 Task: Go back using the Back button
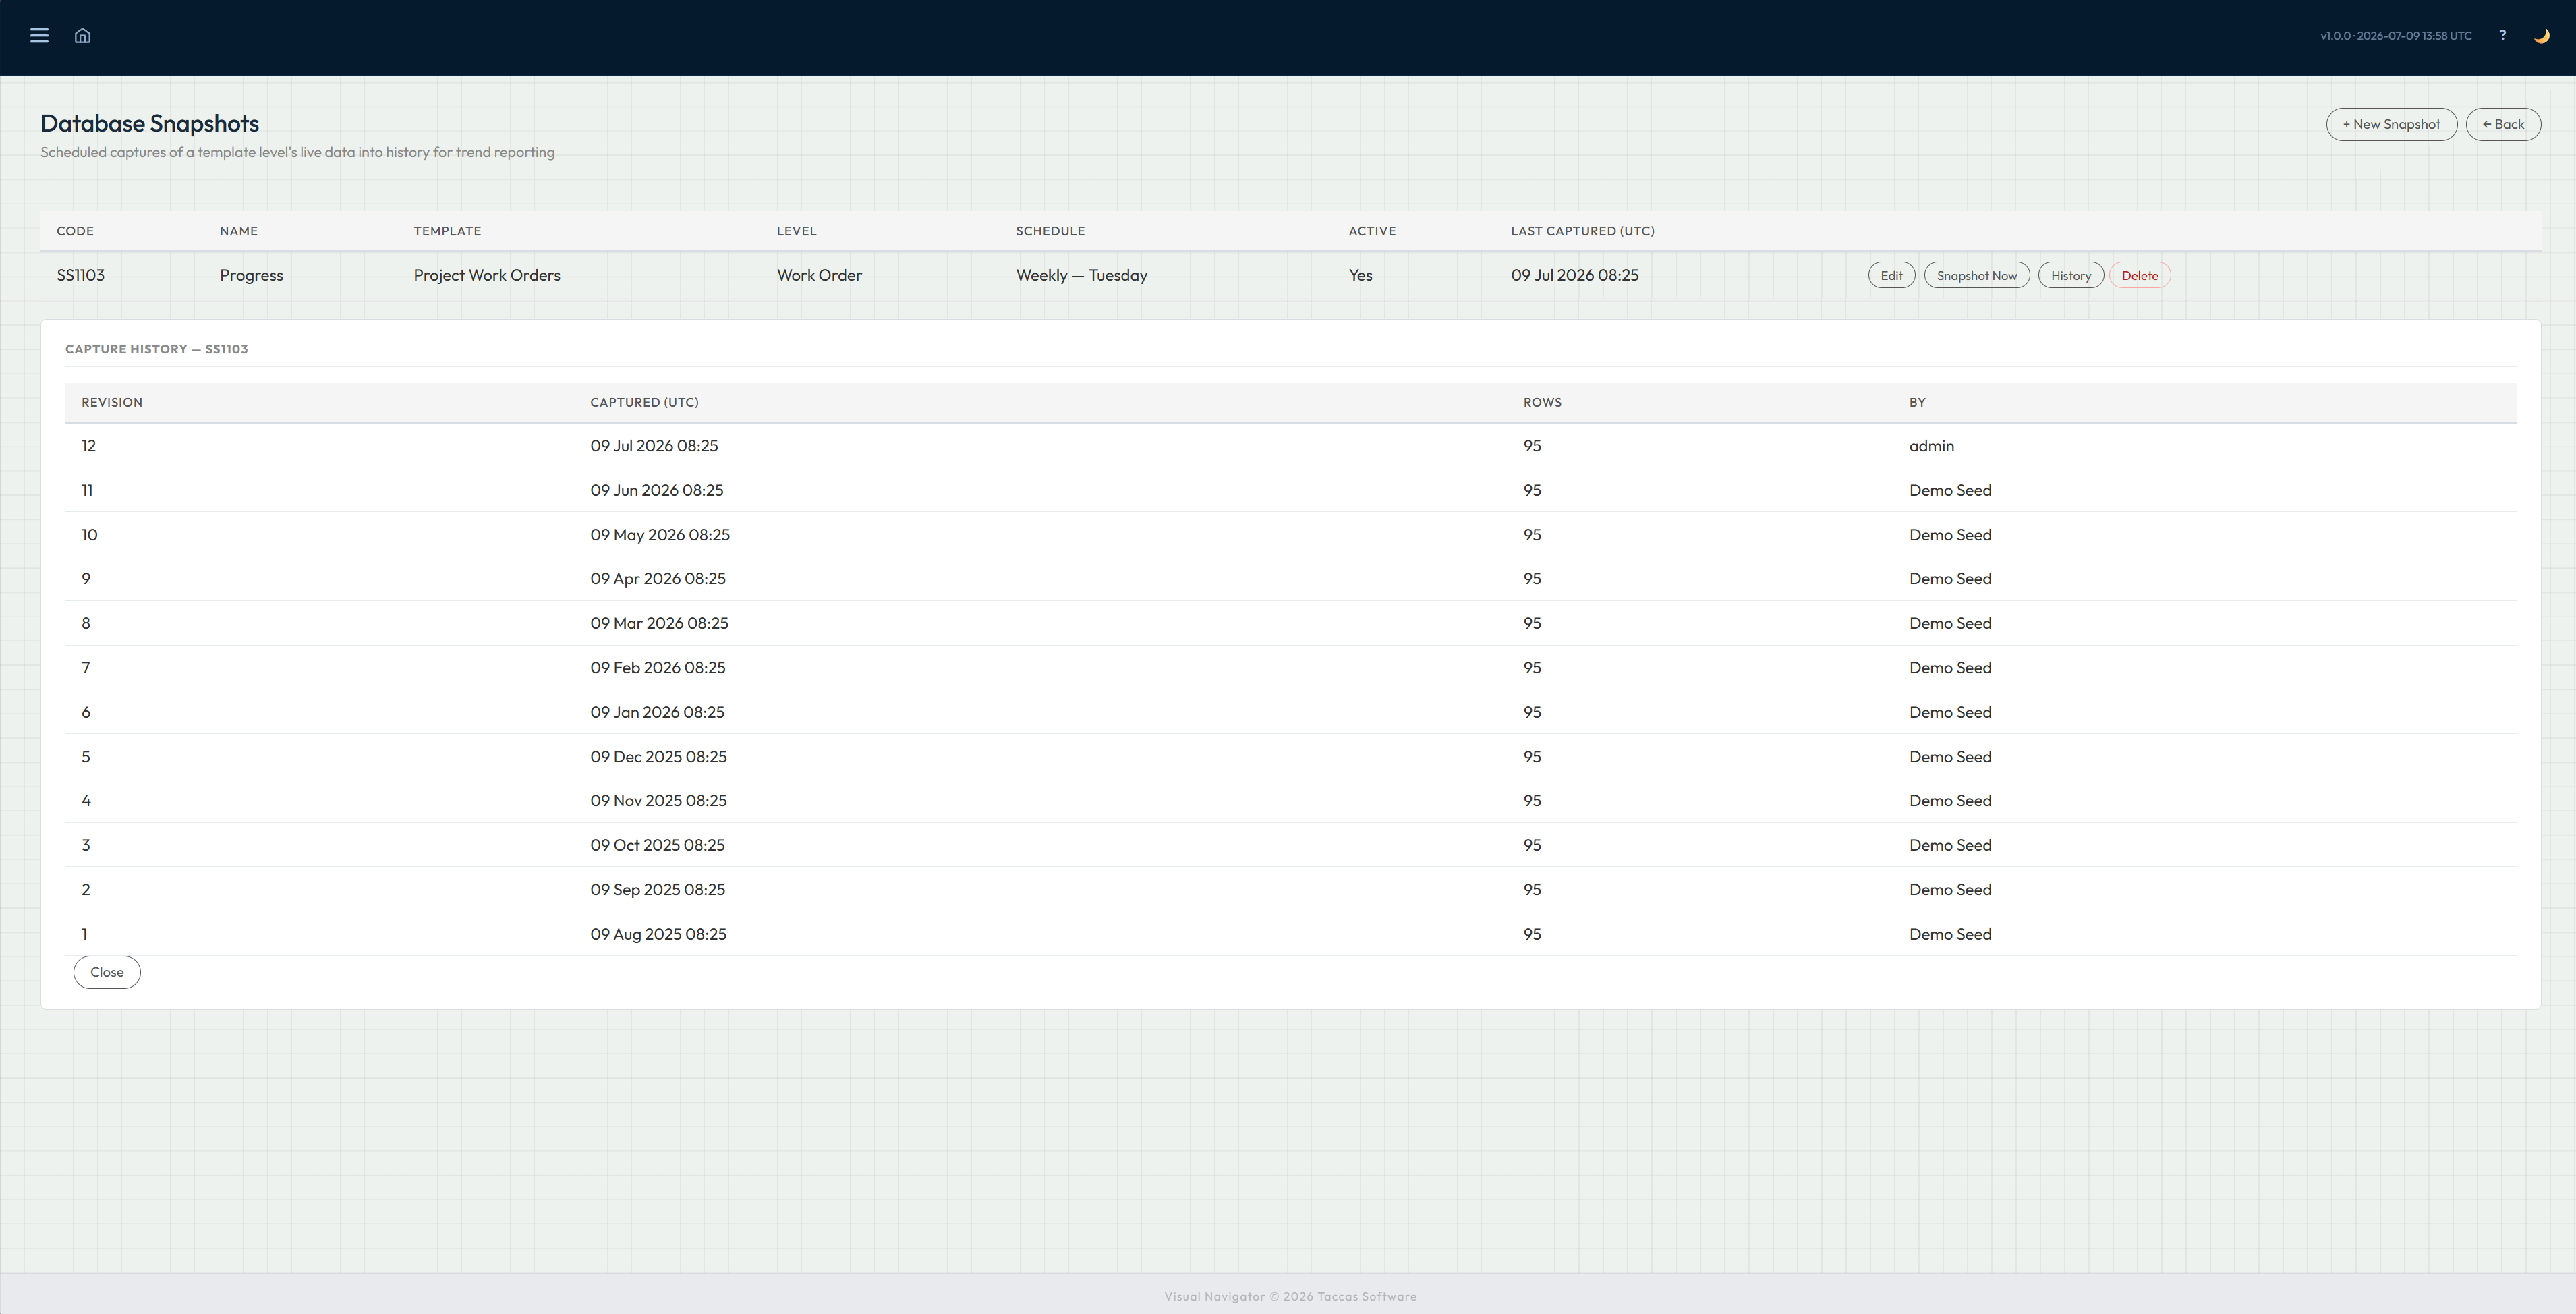coord(2503,124)
